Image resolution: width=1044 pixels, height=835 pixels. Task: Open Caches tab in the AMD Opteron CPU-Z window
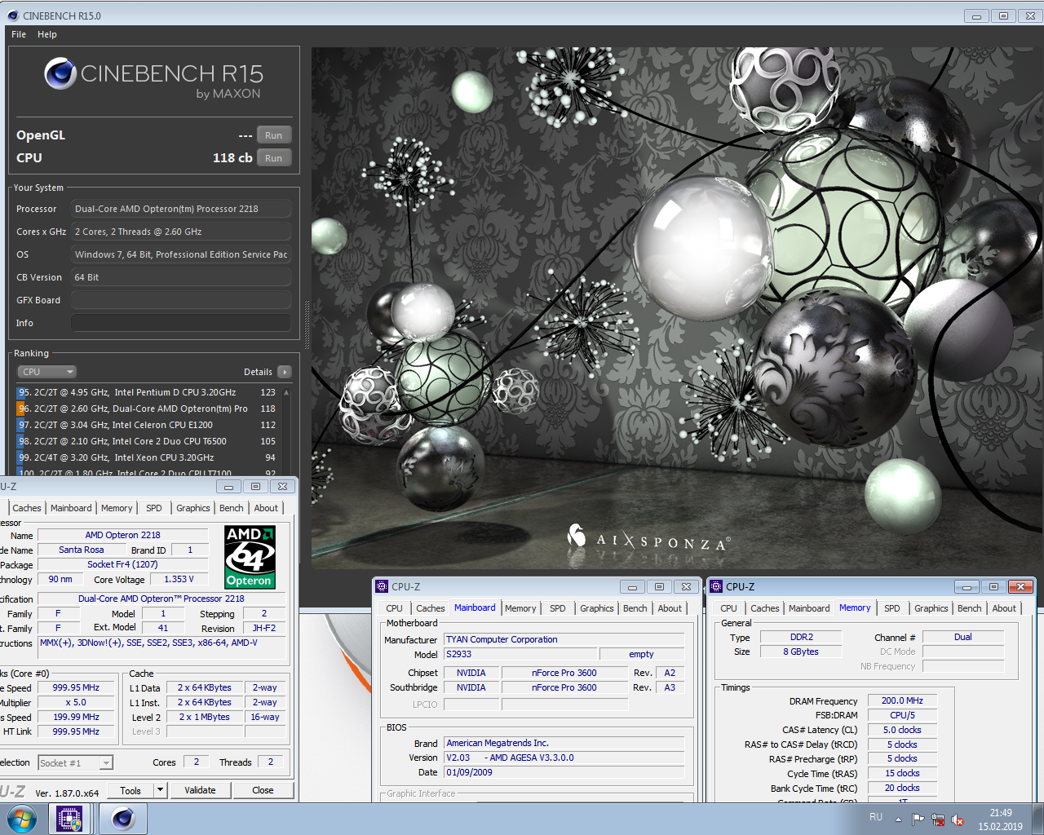27,508
